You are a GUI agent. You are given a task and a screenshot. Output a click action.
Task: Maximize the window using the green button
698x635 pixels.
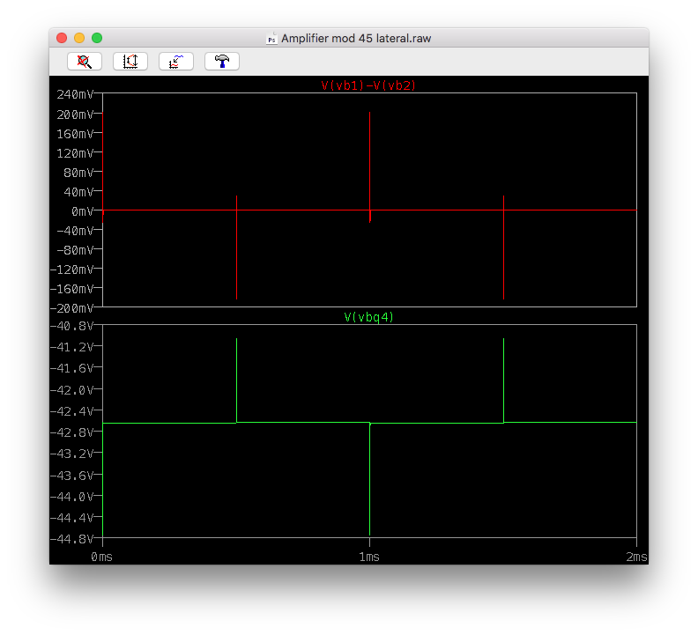pyautogui.click(x=97, y=38)
